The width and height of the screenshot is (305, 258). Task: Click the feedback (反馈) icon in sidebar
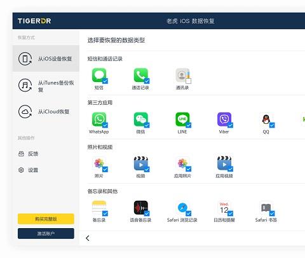click(x=21, y=154)
